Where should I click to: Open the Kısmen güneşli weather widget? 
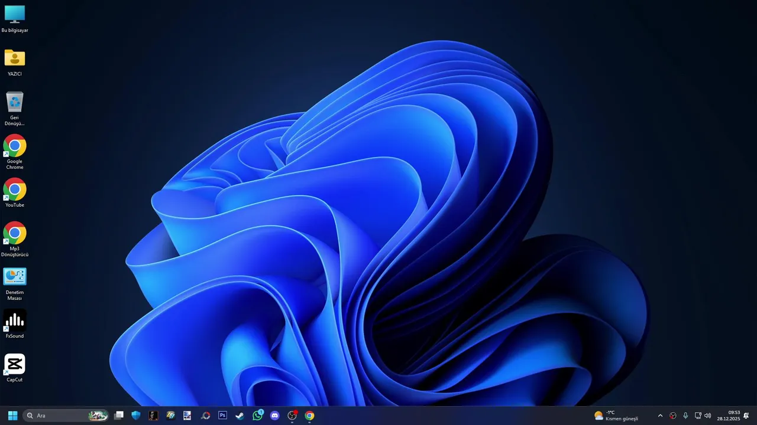[x=616, y=416]
